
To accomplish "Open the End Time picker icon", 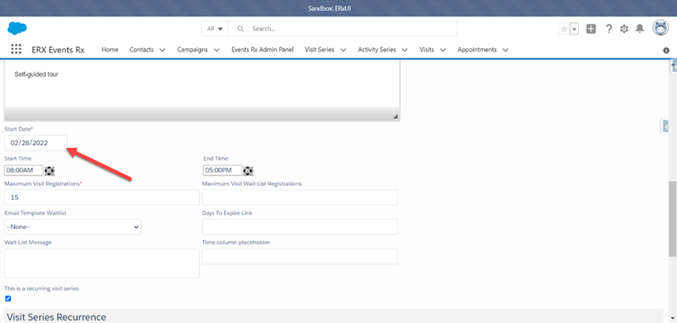I will click(x=248, y=171).
